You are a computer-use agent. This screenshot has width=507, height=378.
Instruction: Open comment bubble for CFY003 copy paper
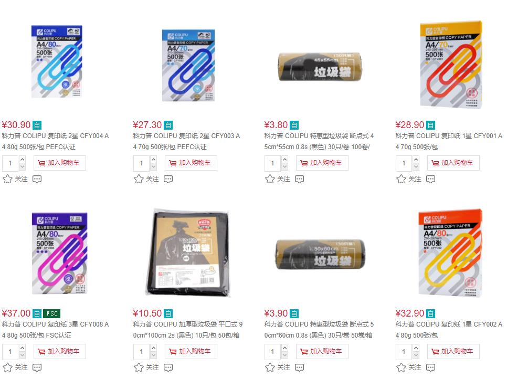(x=168, y=179)
